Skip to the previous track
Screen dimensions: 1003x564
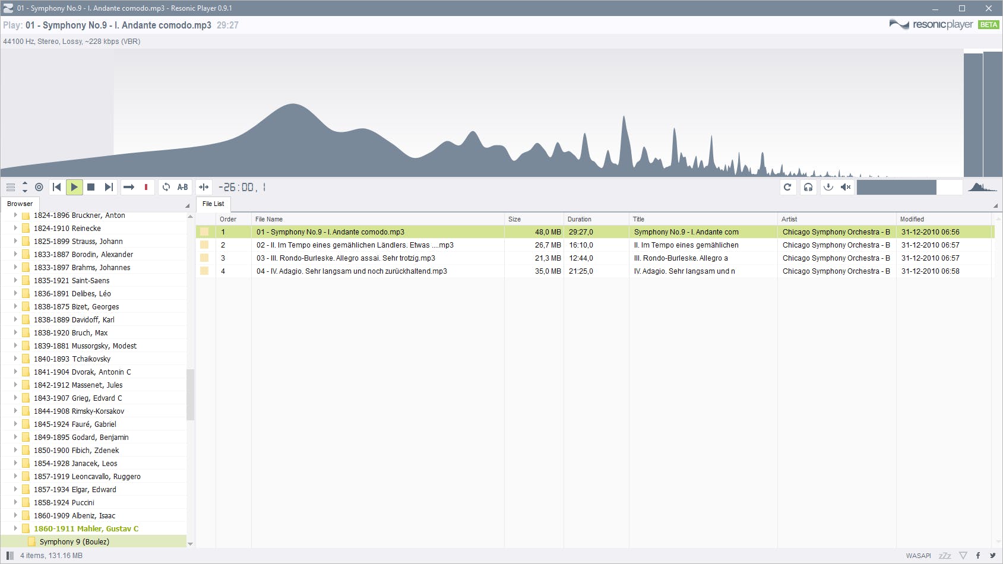point(57,187)
